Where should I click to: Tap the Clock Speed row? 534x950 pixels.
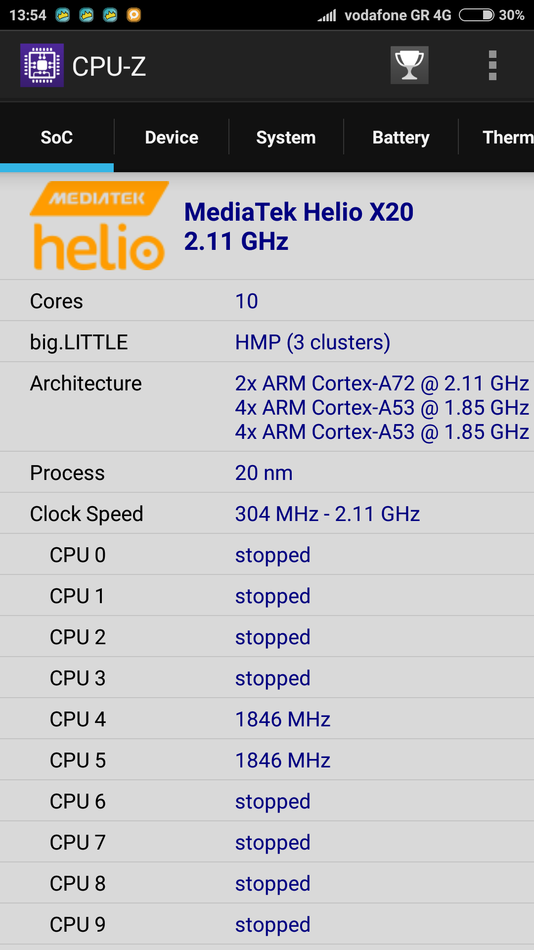click(x=267, y=514)
